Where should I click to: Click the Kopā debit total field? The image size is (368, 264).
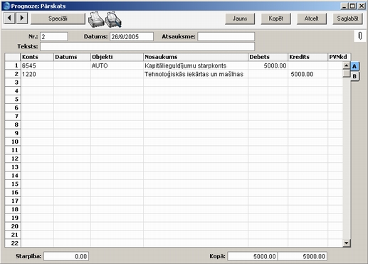point(253,256)
